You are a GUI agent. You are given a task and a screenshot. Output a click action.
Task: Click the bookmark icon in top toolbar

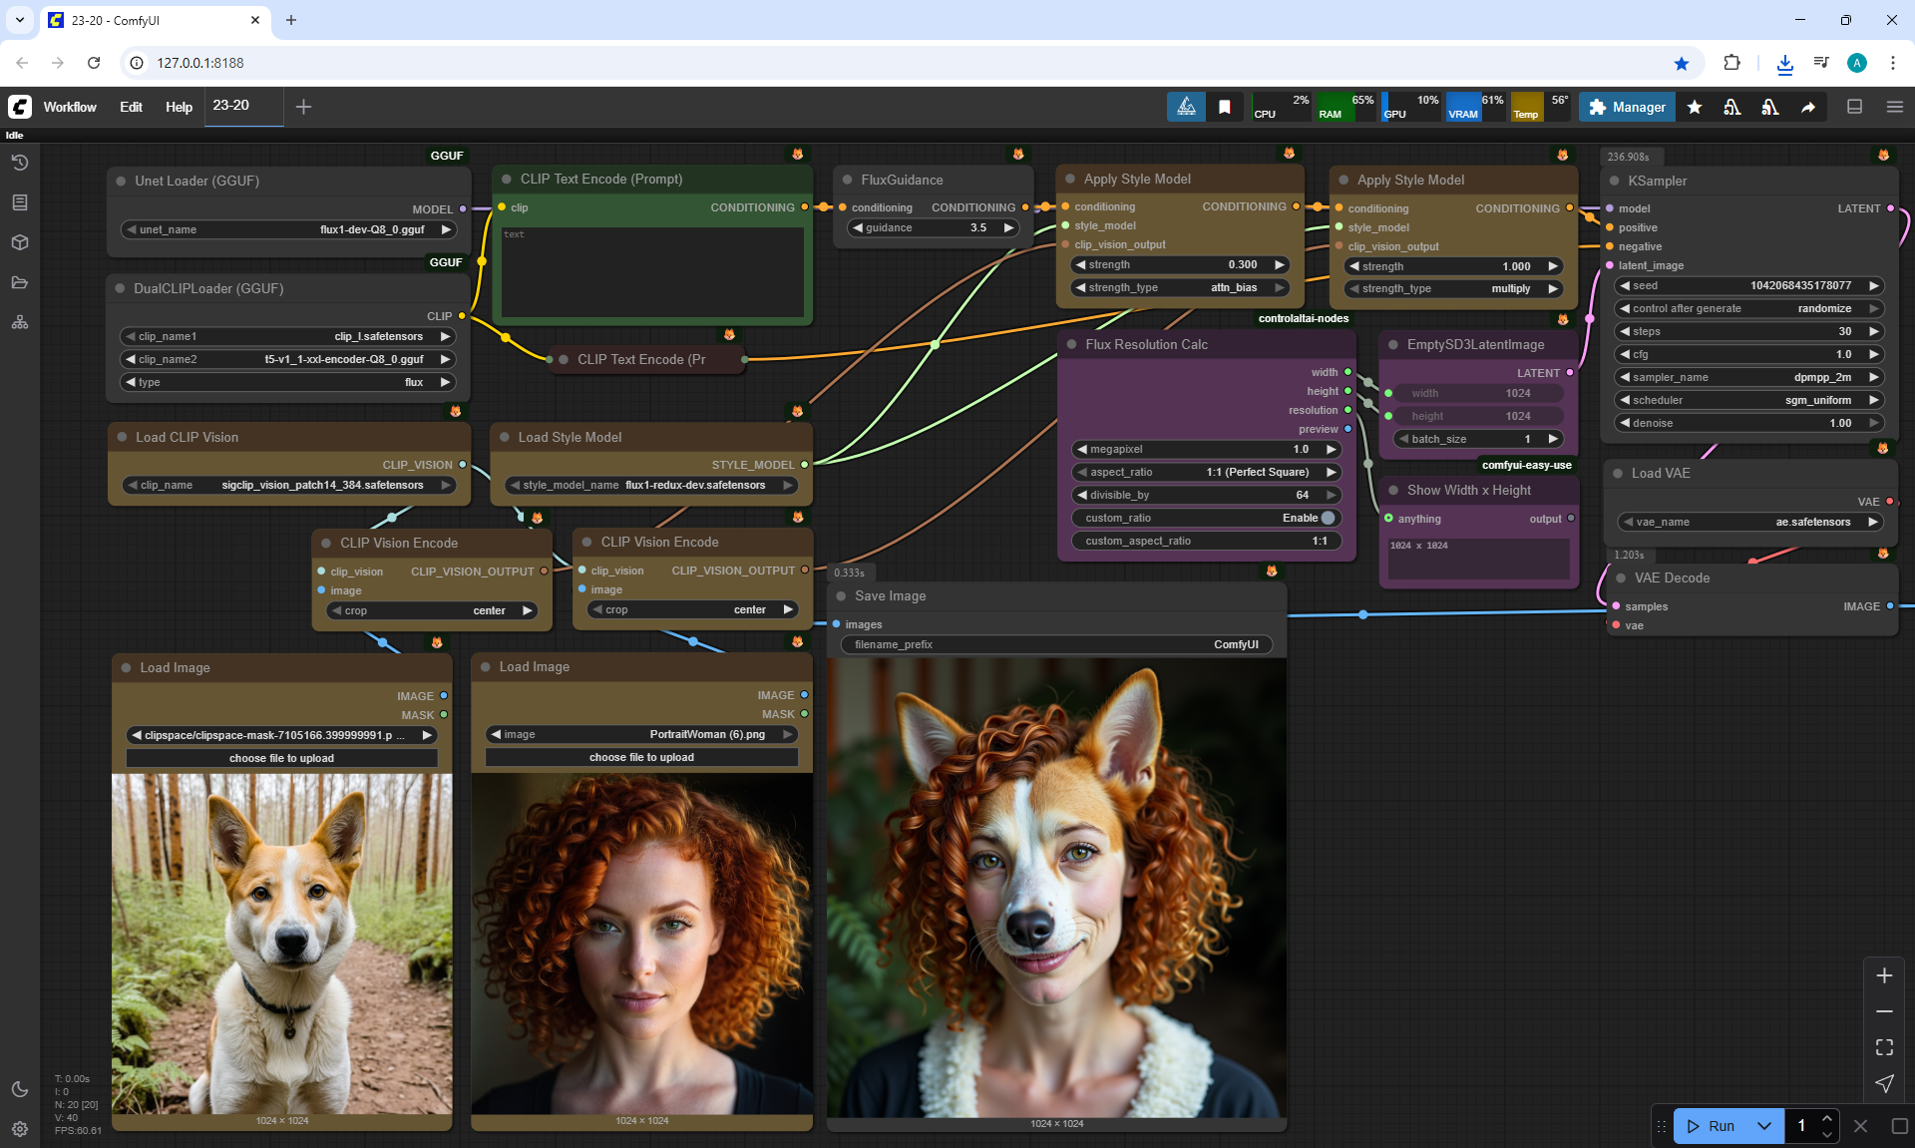point(1224,107)
